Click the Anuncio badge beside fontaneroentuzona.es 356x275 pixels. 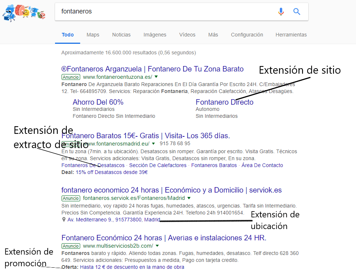pyautogui.click(x=71, y=77)
